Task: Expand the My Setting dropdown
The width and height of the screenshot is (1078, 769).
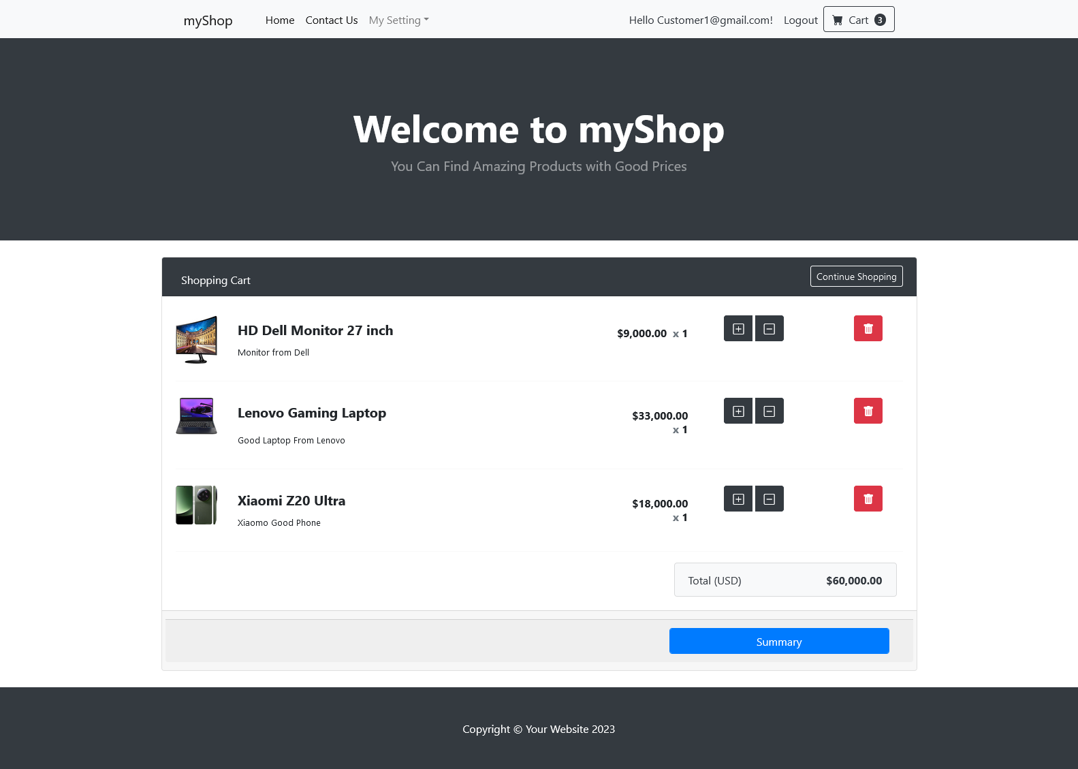Action: pyautogui.click(x=398, y=20)
